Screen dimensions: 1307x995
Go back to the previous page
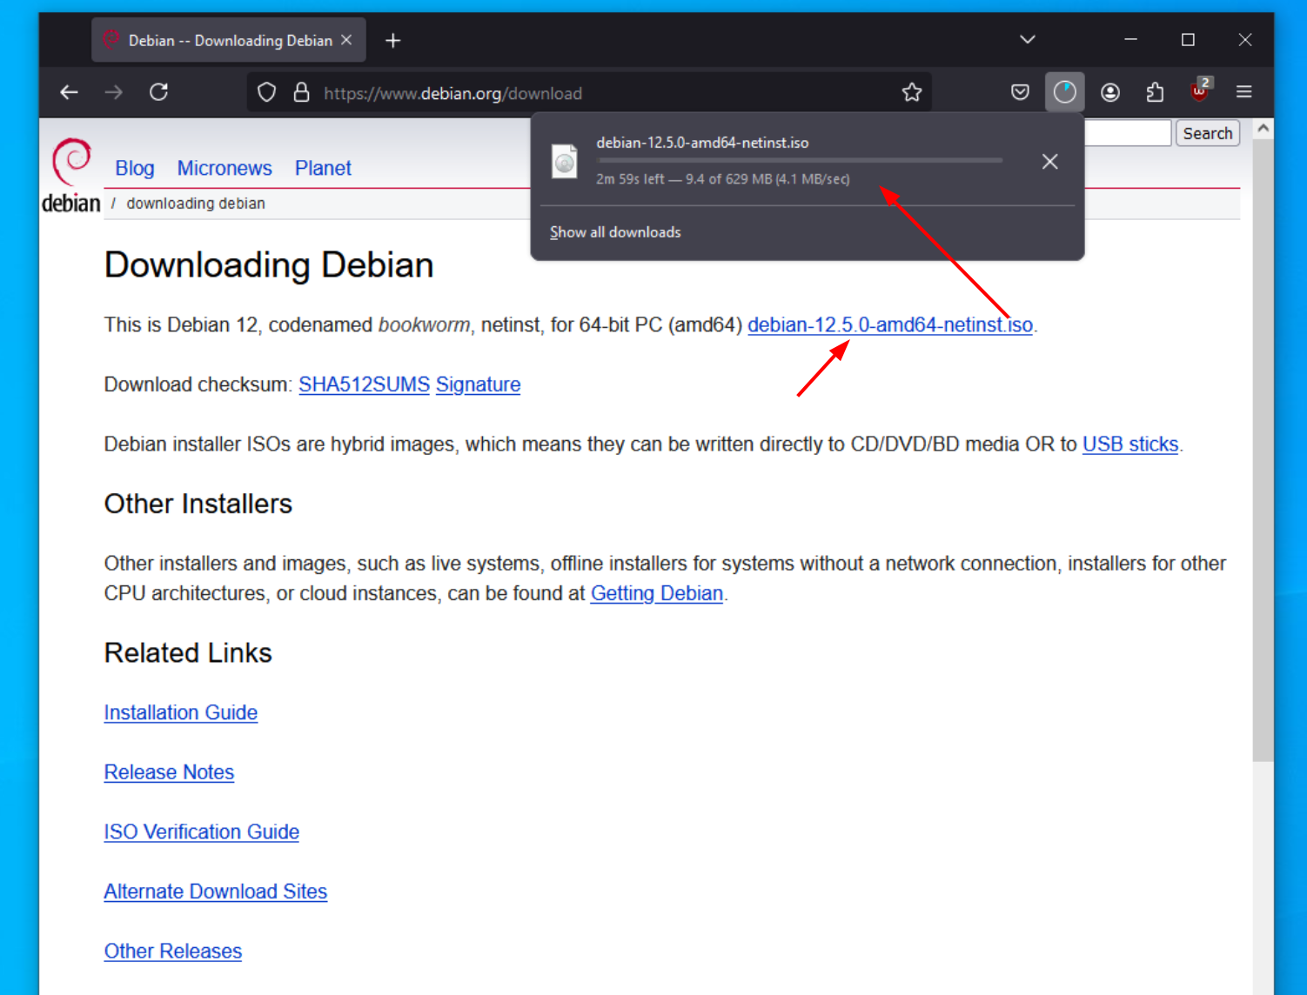tap(69, 92)
